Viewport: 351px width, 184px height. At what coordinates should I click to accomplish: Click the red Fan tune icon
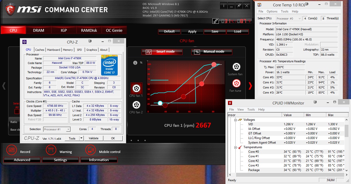pos(236,83)
